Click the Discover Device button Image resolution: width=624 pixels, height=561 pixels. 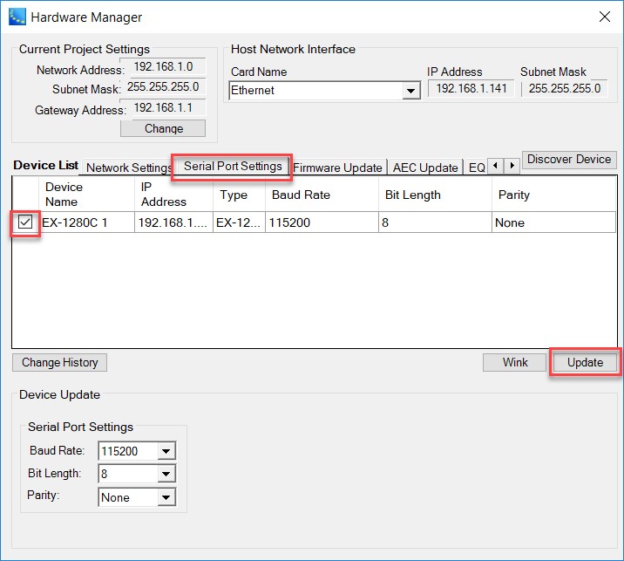point(569,160)
